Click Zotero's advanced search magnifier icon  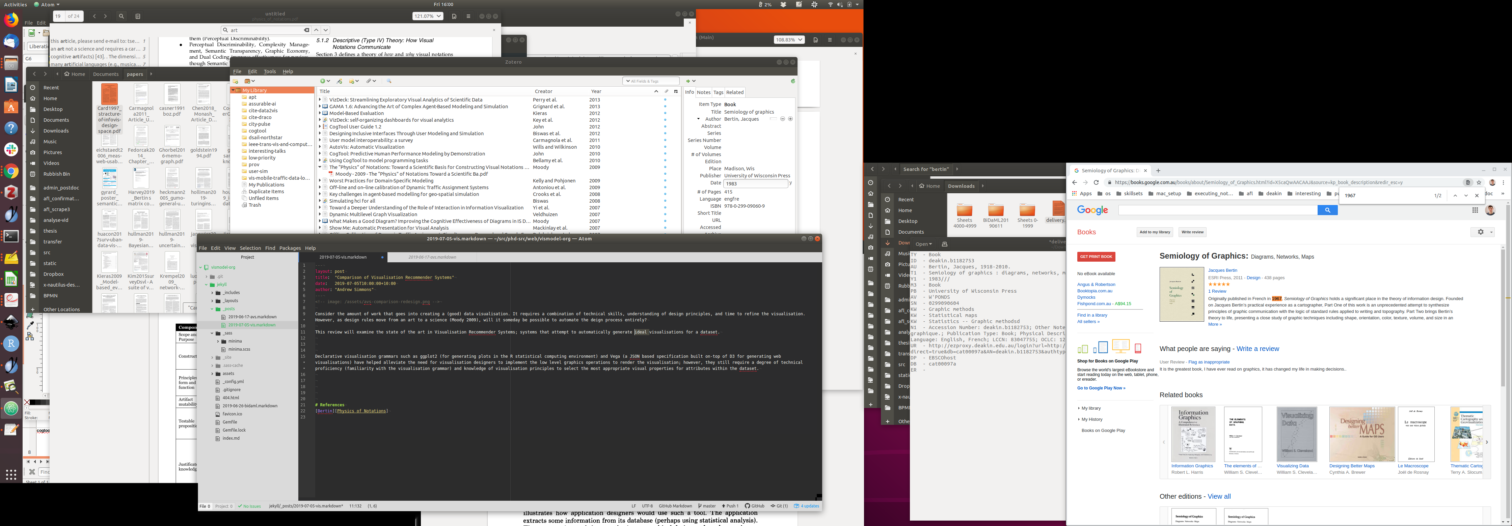click(x=389, y=81)
